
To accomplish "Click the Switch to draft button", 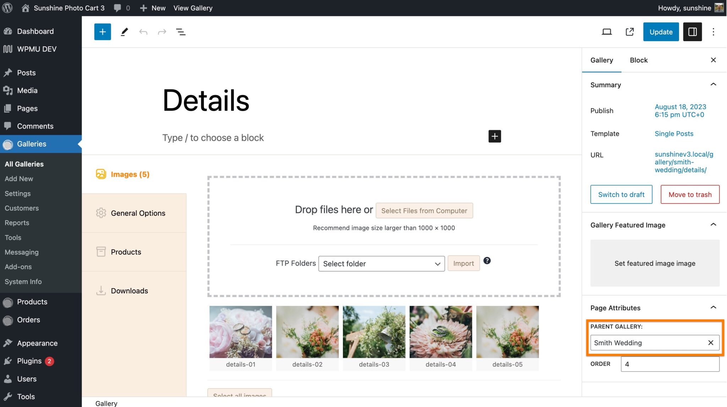I will click(621, 194).
